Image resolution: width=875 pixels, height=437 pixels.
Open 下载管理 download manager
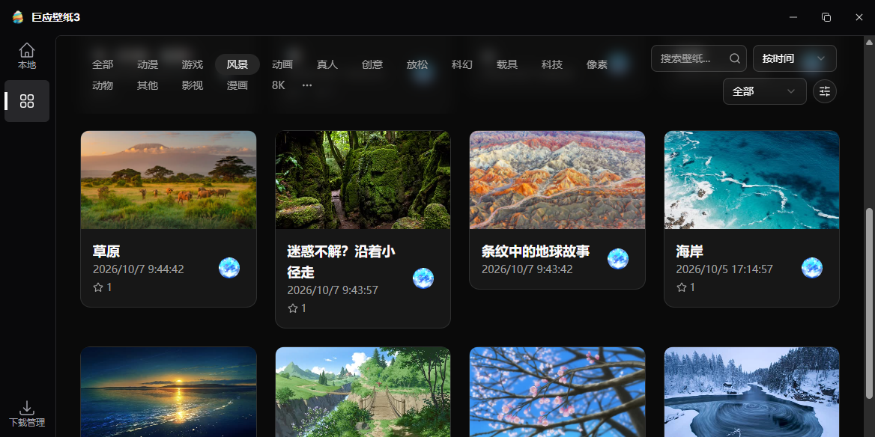point(27,414)
